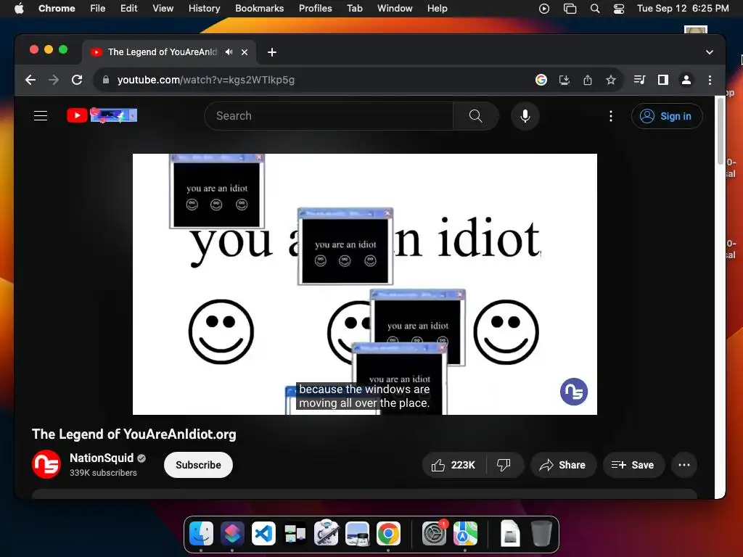Click the YouTube logo

tap(102, 115)
